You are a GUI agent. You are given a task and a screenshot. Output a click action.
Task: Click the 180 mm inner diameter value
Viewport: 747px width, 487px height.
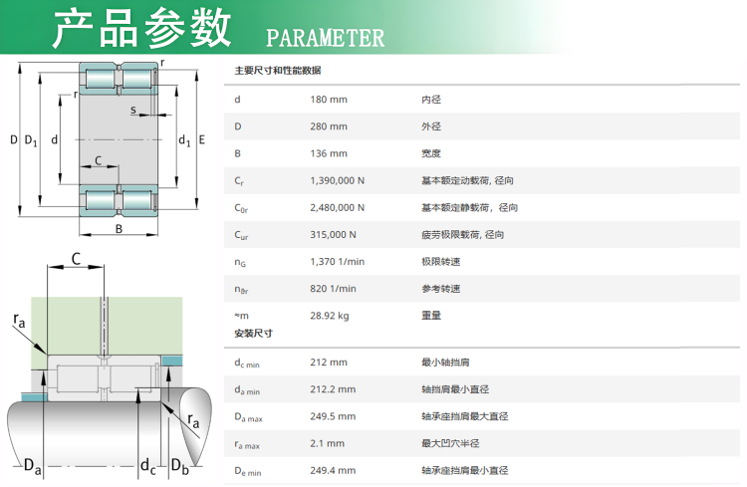(329, 100)
